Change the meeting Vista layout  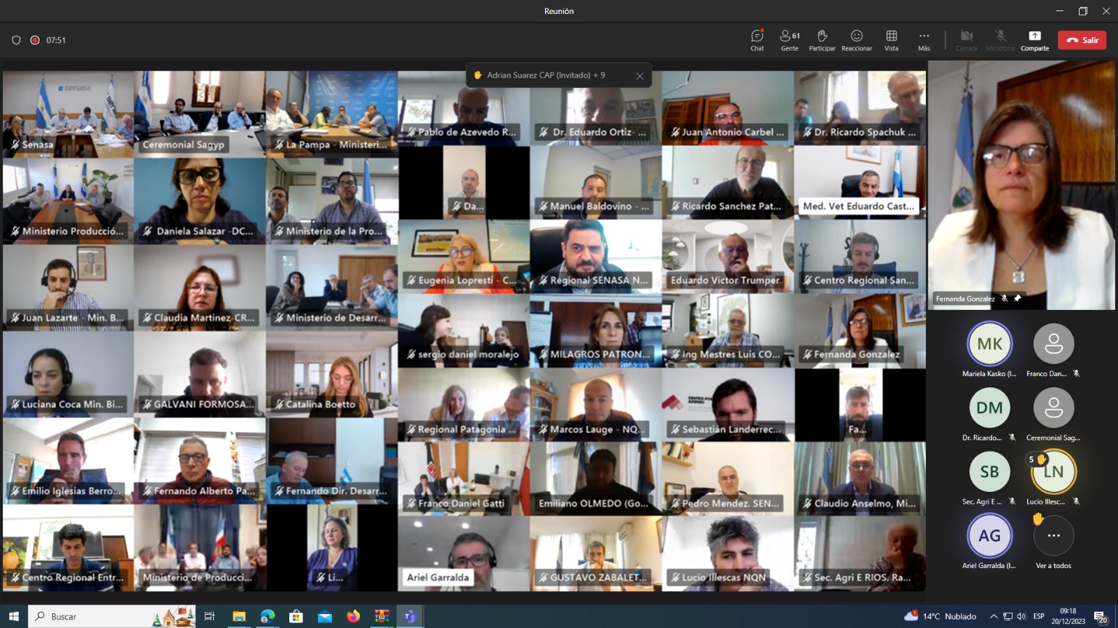892,40
